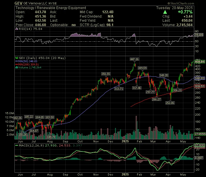
Task: Click the MACD(12,26,9) legend label
Action: click(x=31, y=146)
